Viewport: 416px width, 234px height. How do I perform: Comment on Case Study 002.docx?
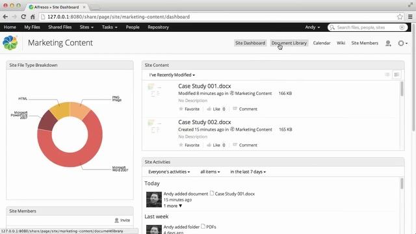245,145
